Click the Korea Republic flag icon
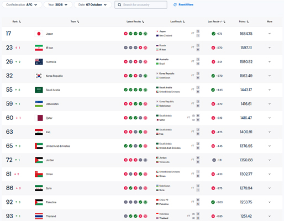The width and height of the screenshot is (284, 221). coord(39,76)
